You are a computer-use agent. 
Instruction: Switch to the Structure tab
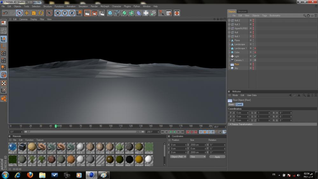pyautogui.click(x=242, y=11)
